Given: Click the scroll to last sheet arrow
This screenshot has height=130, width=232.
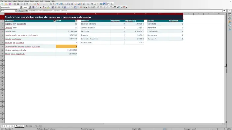Looking at the screenshot, I should point(9,126).
